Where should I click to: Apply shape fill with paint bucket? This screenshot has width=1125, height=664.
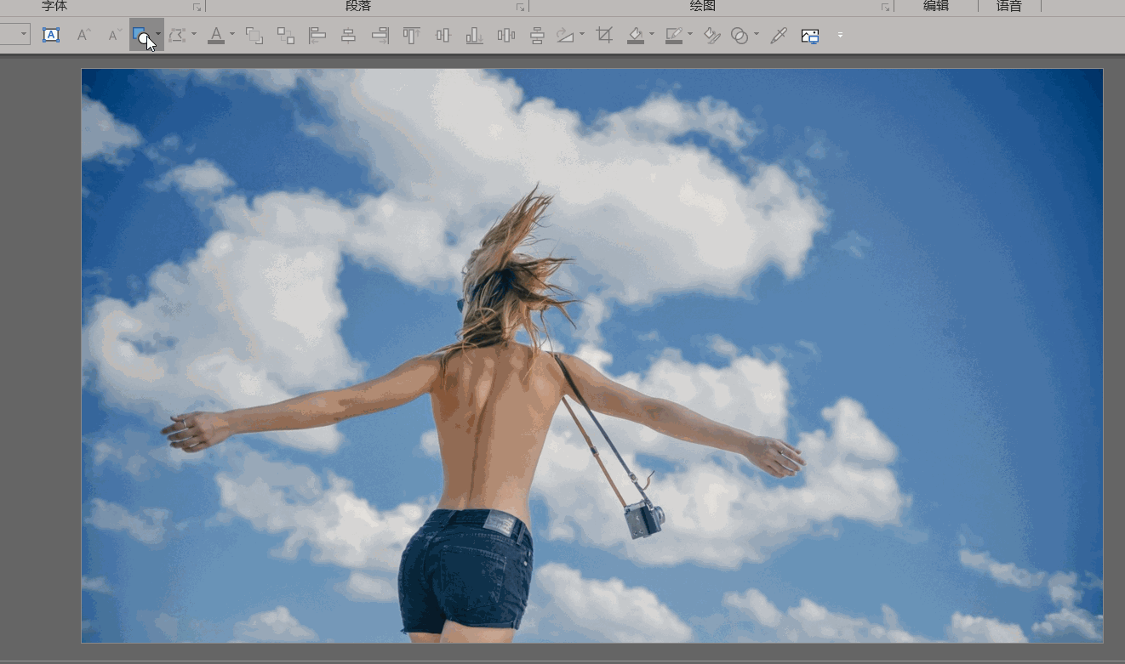(636, 35)
